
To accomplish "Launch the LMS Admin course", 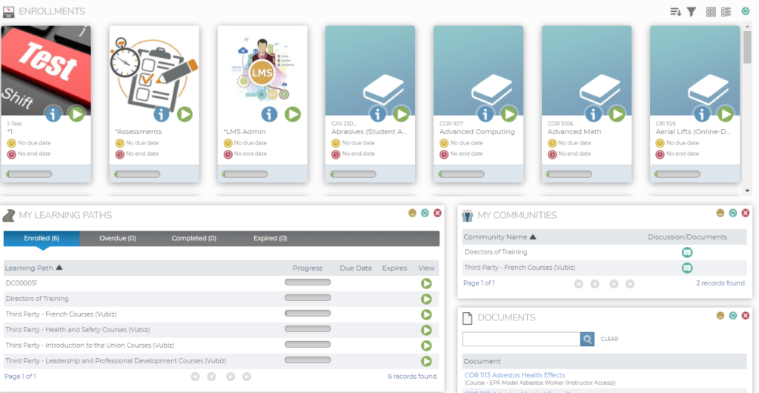I will [292, 114].
